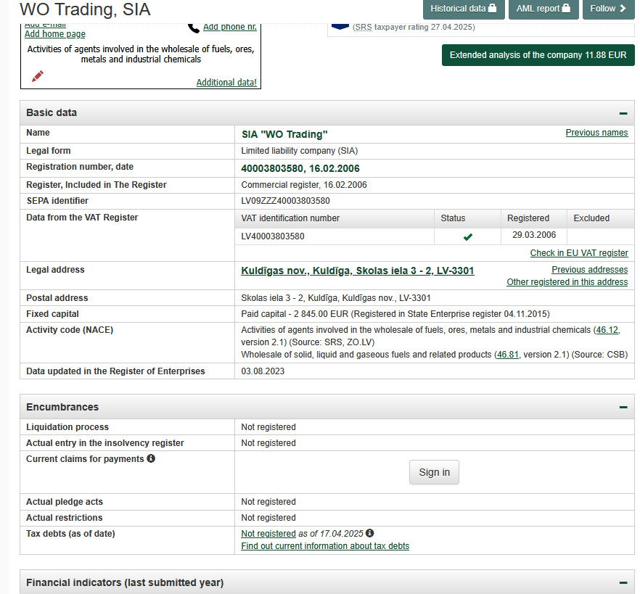Collapse the Basic data section

(x=623, y=113)
